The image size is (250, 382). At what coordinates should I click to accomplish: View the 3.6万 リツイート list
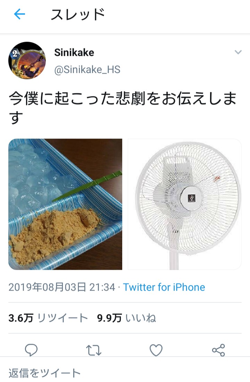[48, 318]
